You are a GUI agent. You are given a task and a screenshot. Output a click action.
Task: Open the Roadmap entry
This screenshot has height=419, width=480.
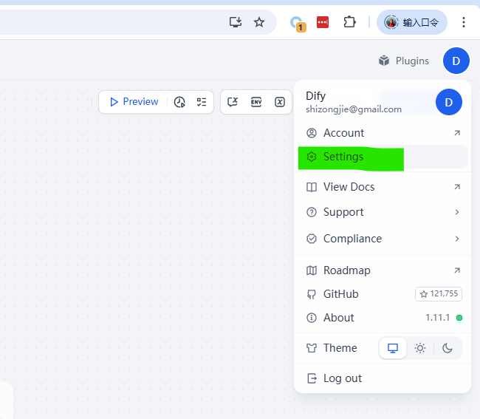(x=383, y=270)
